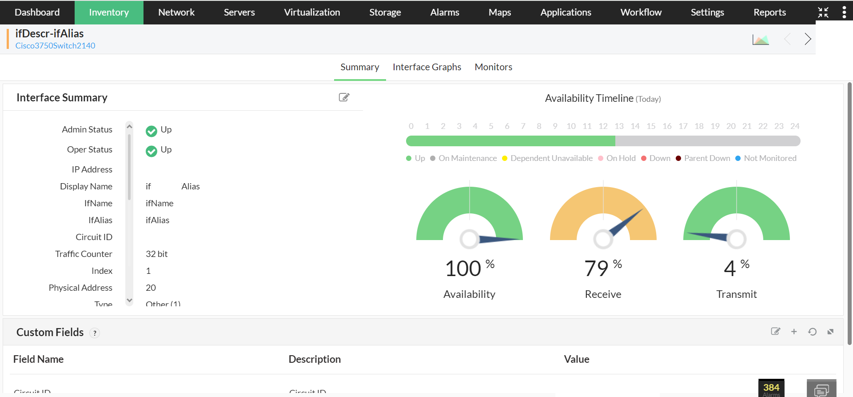Click the green availability timeline bar
Image resolution: width=853 pixels, height=397 pixels.
510,141
